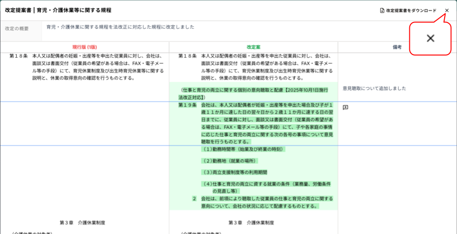Select the 改定案 column header
Viewport: 457px width, 234px height.
click(254, 47)
